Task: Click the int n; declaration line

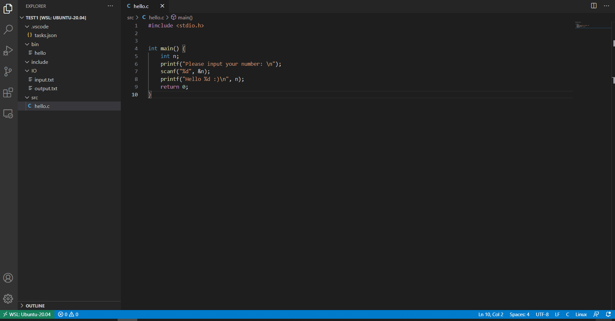Action: 170,56
